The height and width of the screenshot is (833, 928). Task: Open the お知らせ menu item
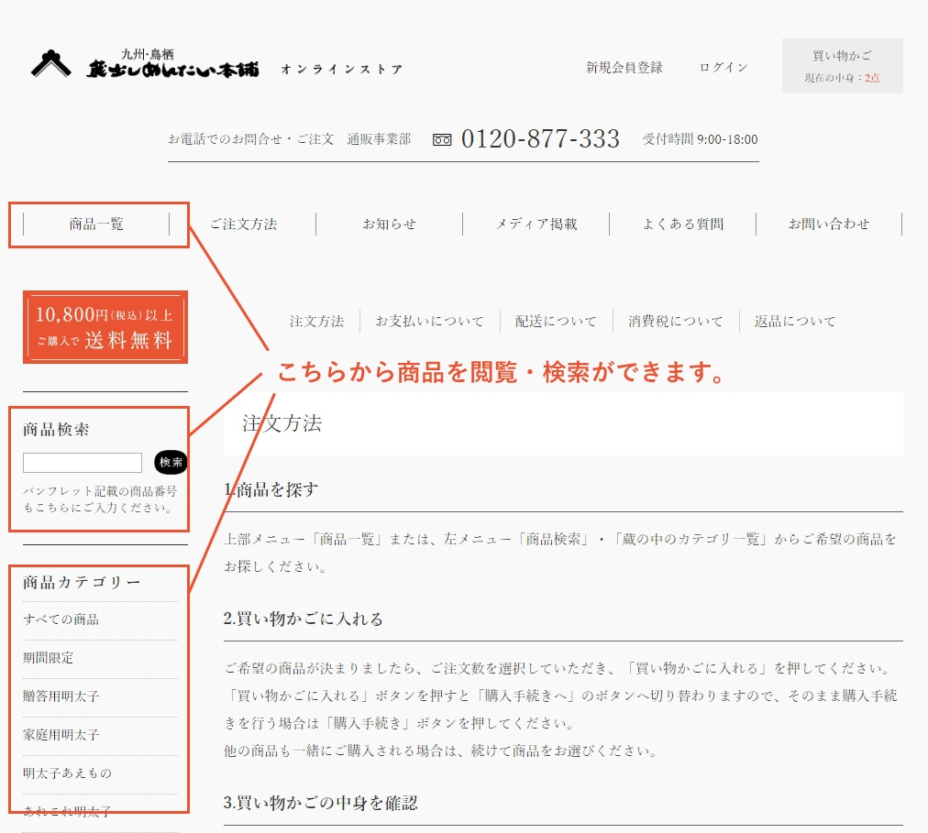[389, 225]
